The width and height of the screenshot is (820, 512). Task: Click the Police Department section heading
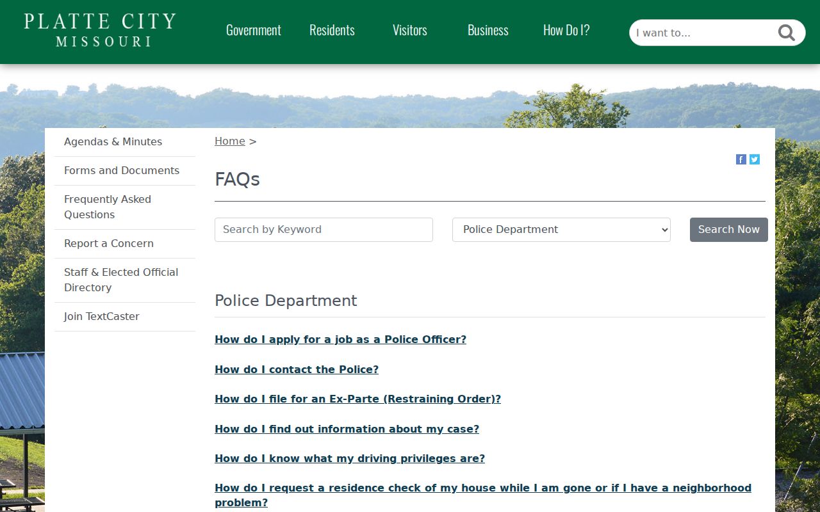(286, 301)
